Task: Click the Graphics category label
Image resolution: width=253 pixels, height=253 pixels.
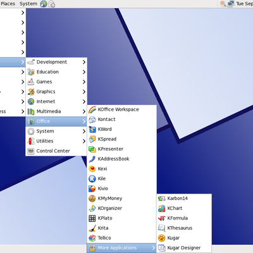Action: [x=46, y=92]
